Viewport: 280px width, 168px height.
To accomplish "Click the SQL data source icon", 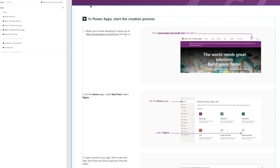I will pos(200,130).
